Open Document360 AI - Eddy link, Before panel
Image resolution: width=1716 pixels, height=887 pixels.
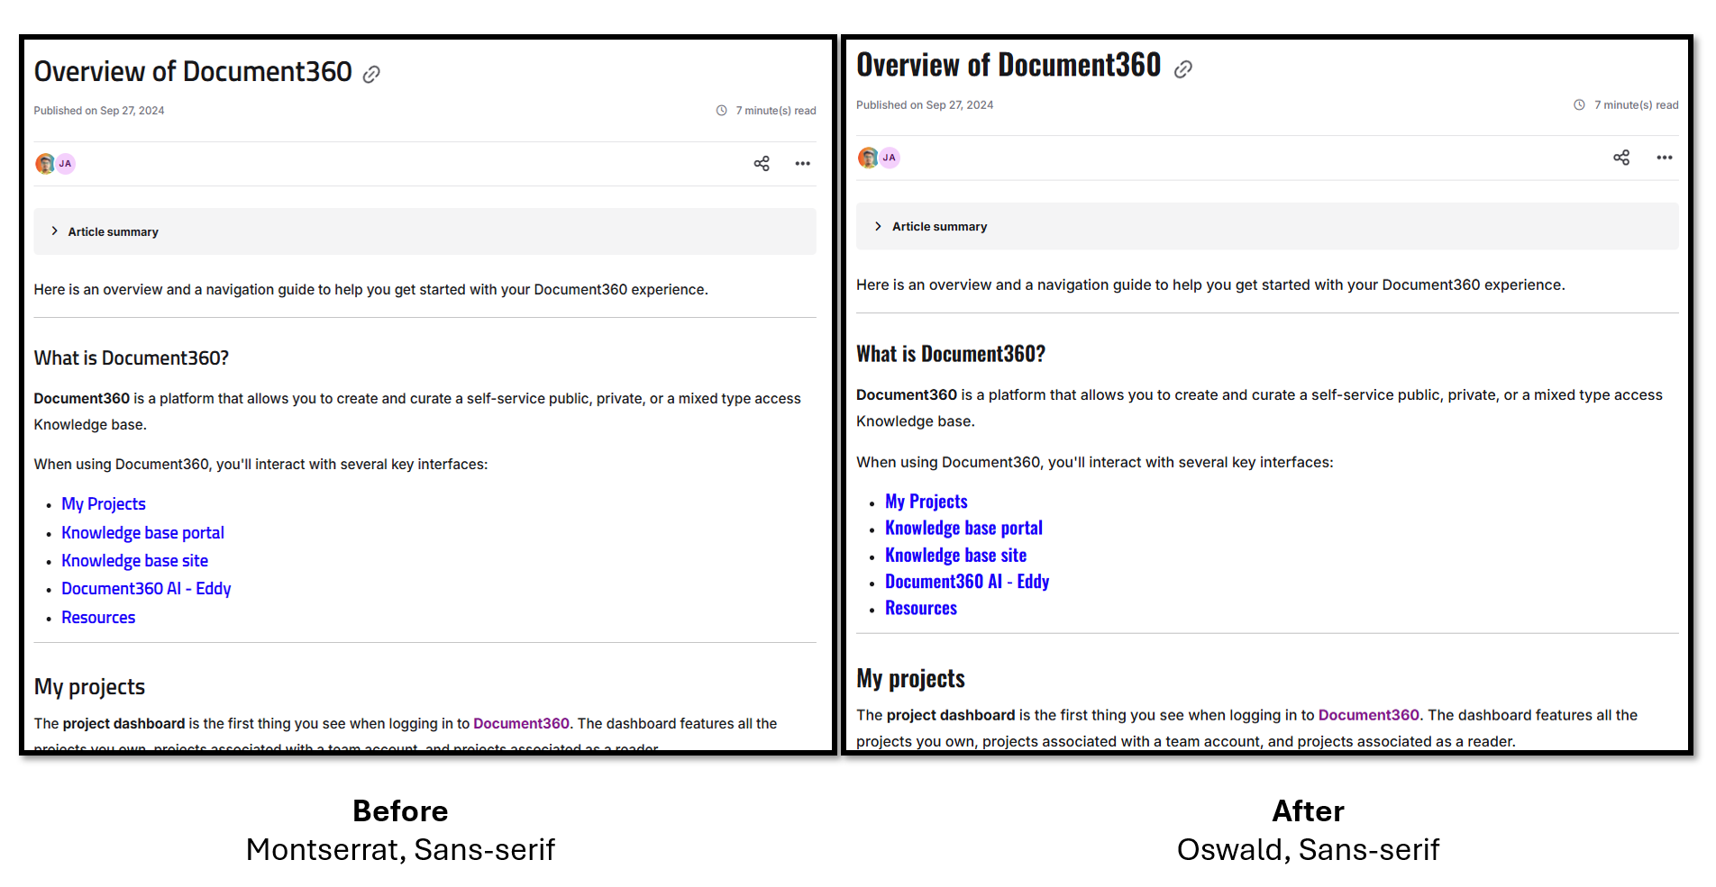(146, 589)
